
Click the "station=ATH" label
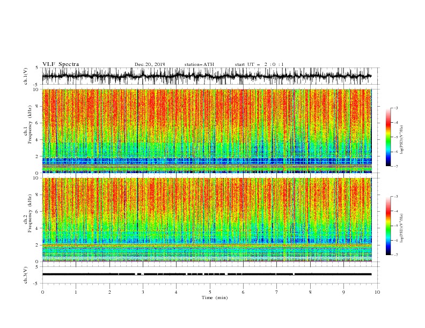click(x=199, y=64)
